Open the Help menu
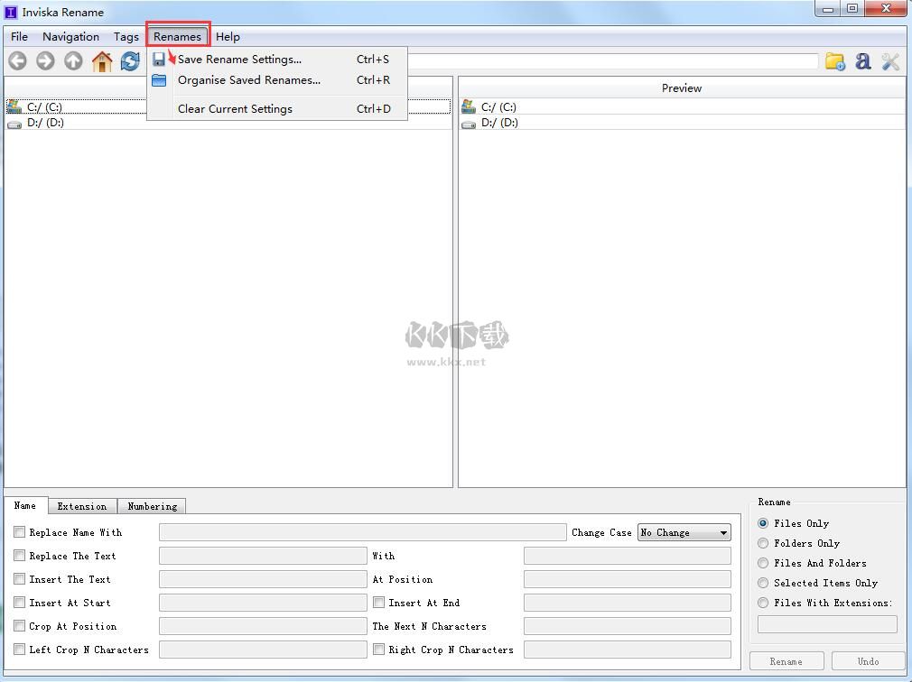Screen dimensions: 912x682 [228, 37]
